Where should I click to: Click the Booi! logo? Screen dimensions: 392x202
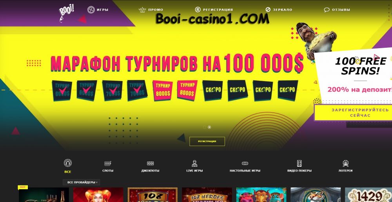point(66,13)
